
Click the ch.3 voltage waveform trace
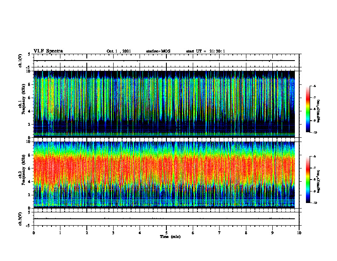164,219
